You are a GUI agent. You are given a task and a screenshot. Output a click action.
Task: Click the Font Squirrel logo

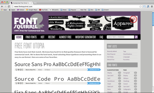click(x=29, y=23)
